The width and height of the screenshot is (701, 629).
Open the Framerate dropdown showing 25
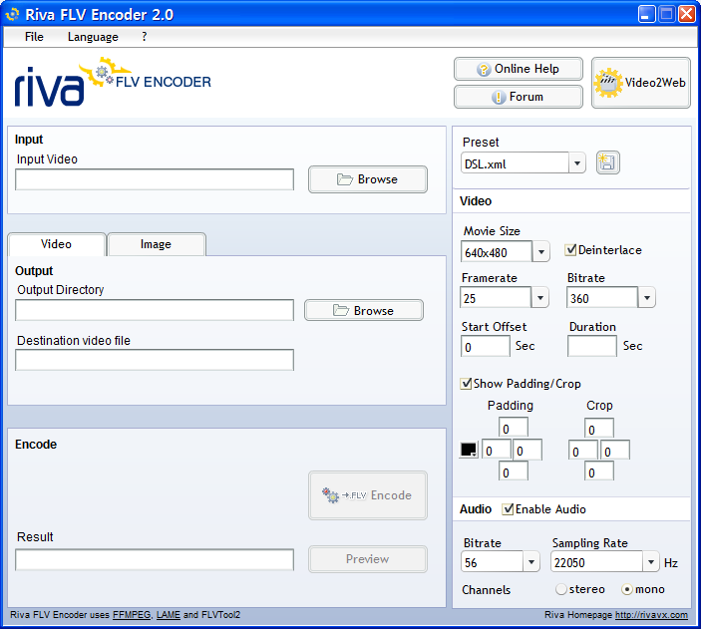[x=540, y=297]
